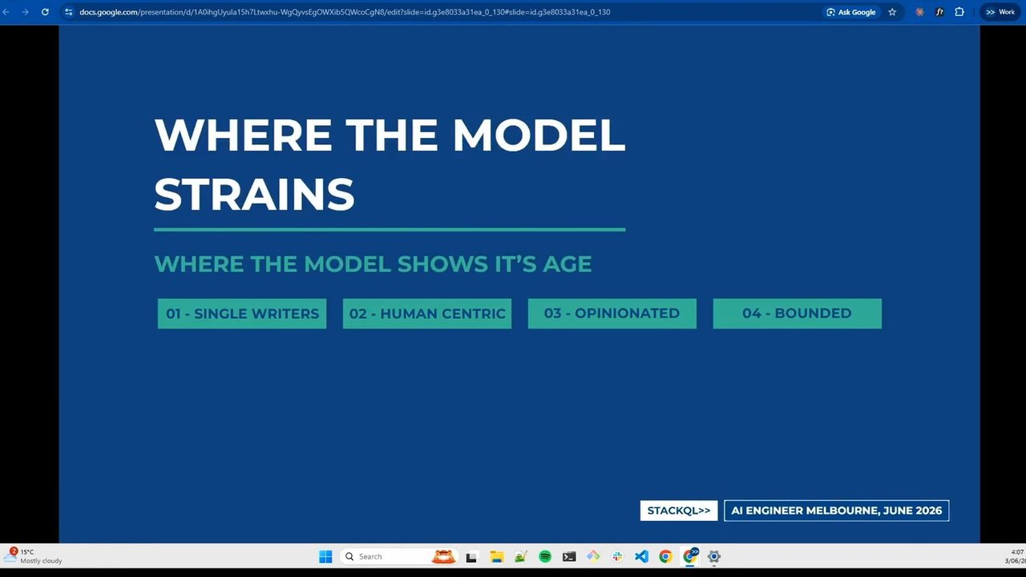Open the f? font extension icon
The width and height of the screenshot is (1026, 577).
939,12
